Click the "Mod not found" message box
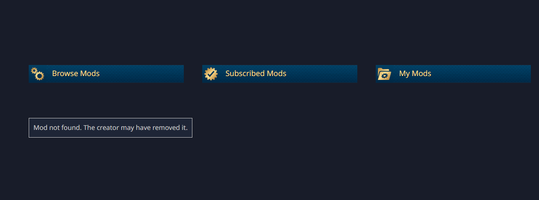 tap(111, 128)
